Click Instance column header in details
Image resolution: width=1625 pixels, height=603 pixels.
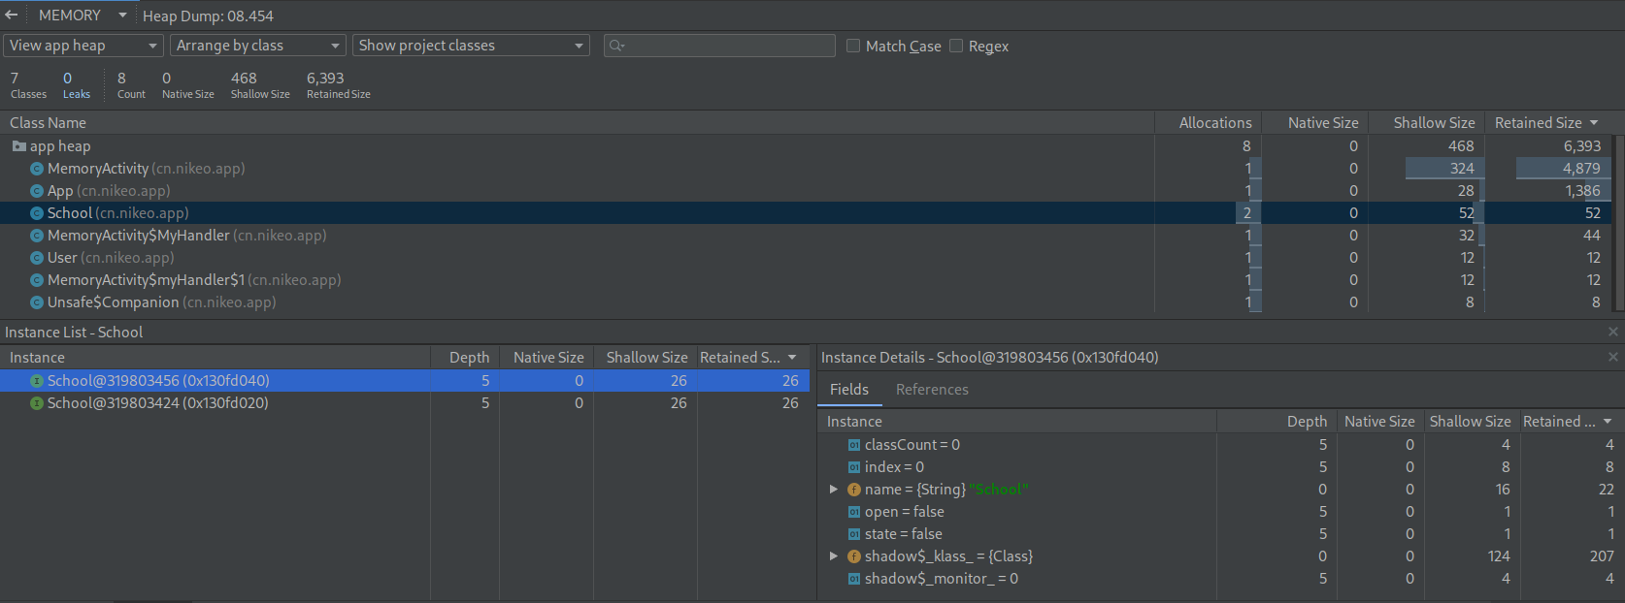click(1017, 422)
